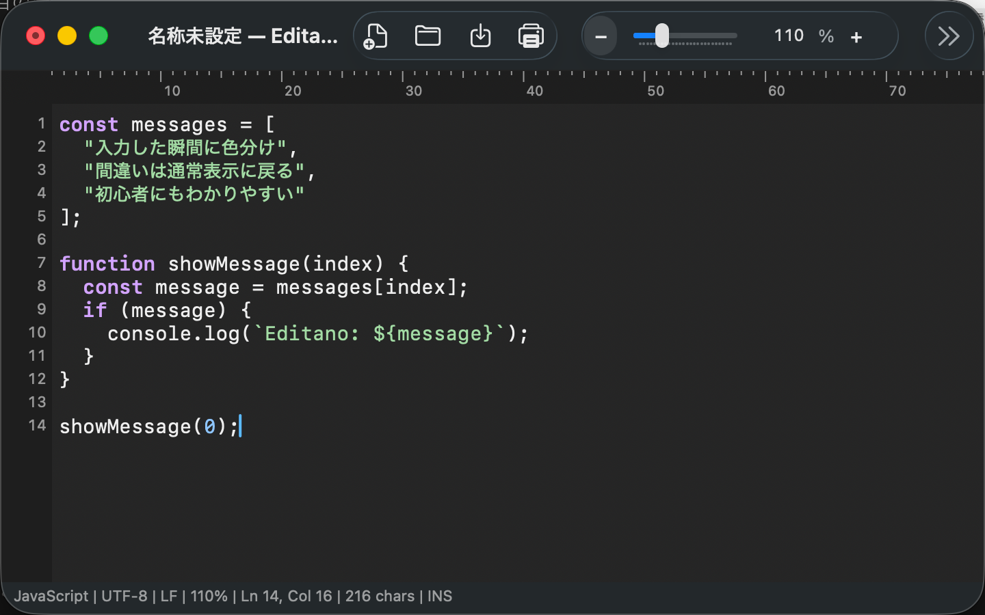Print the document with the printer icon

tap(531, 36)
